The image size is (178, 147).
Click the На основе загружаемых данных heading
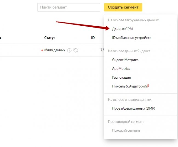coord(133,20)
